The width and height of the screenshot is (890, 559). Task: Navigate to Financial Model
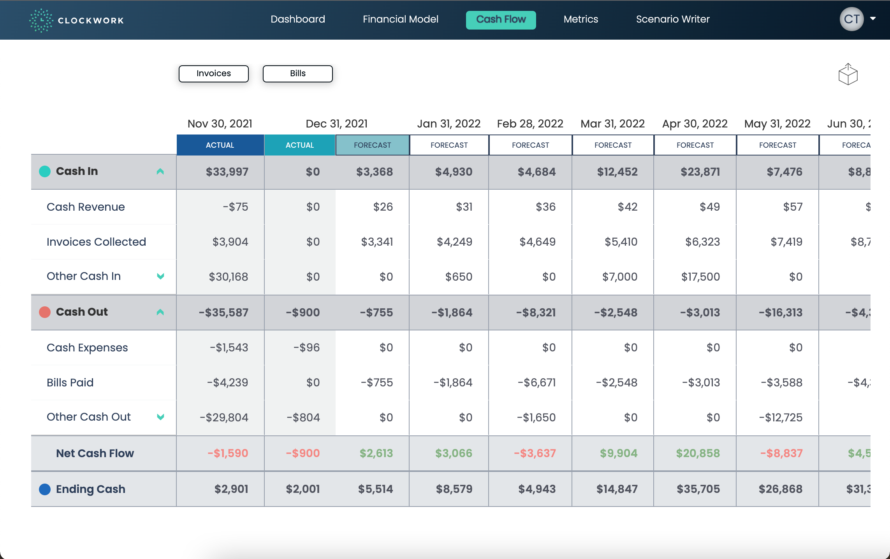(401, 19)
